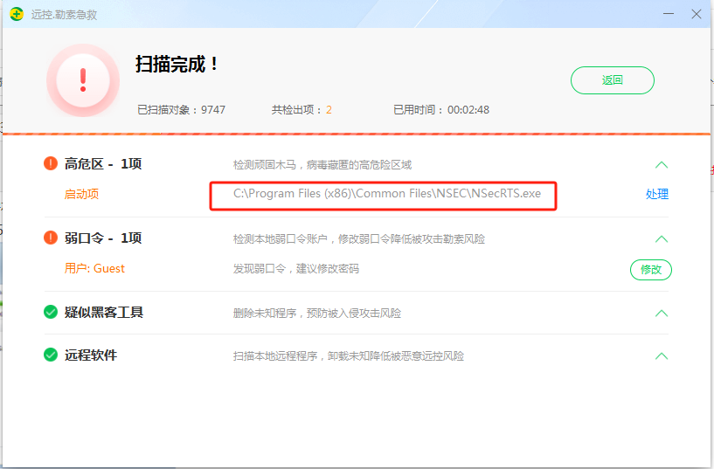Viewport: 714px width, 469px height.
Task: Select the NSecRTS.exe file path entry
Action: [x=386, y=194]
